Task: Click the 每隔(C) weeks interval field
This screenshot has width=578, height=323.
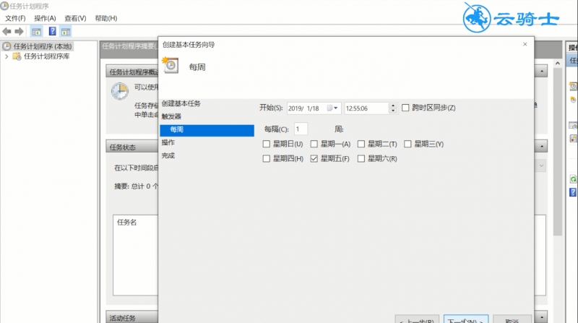Action: pos(301,129)
